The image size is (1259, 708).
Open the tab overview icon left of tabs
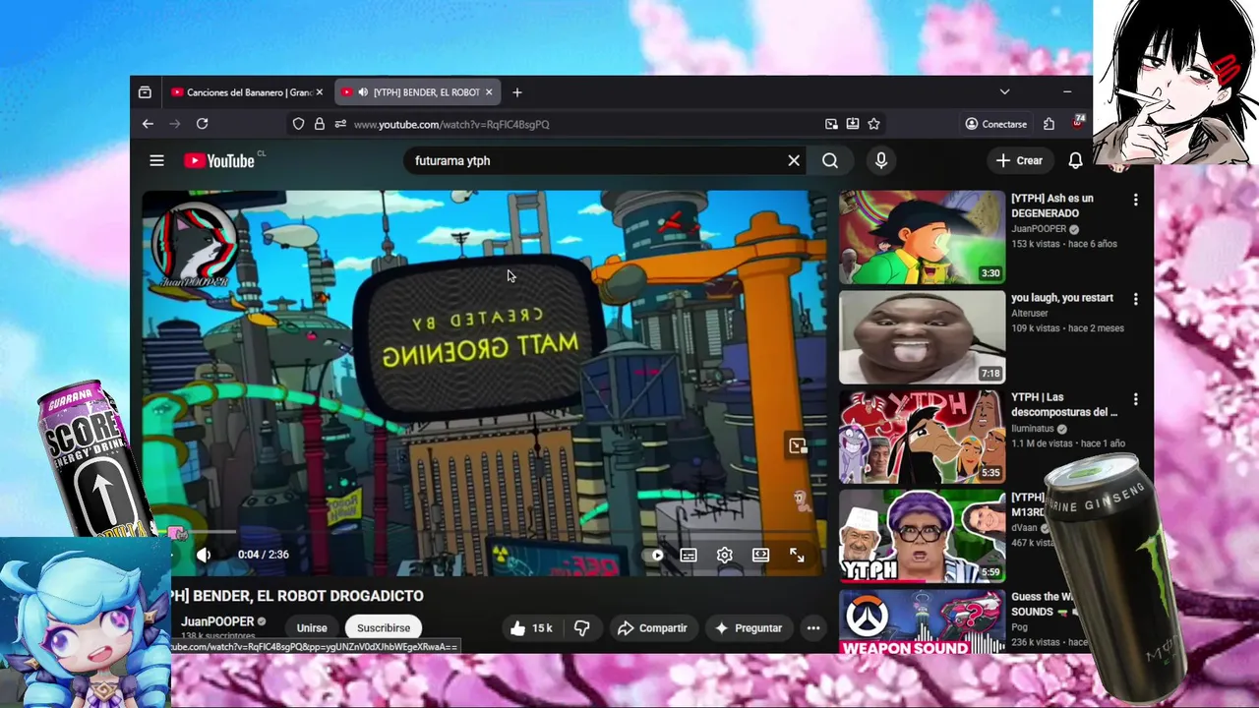(145, 92)
